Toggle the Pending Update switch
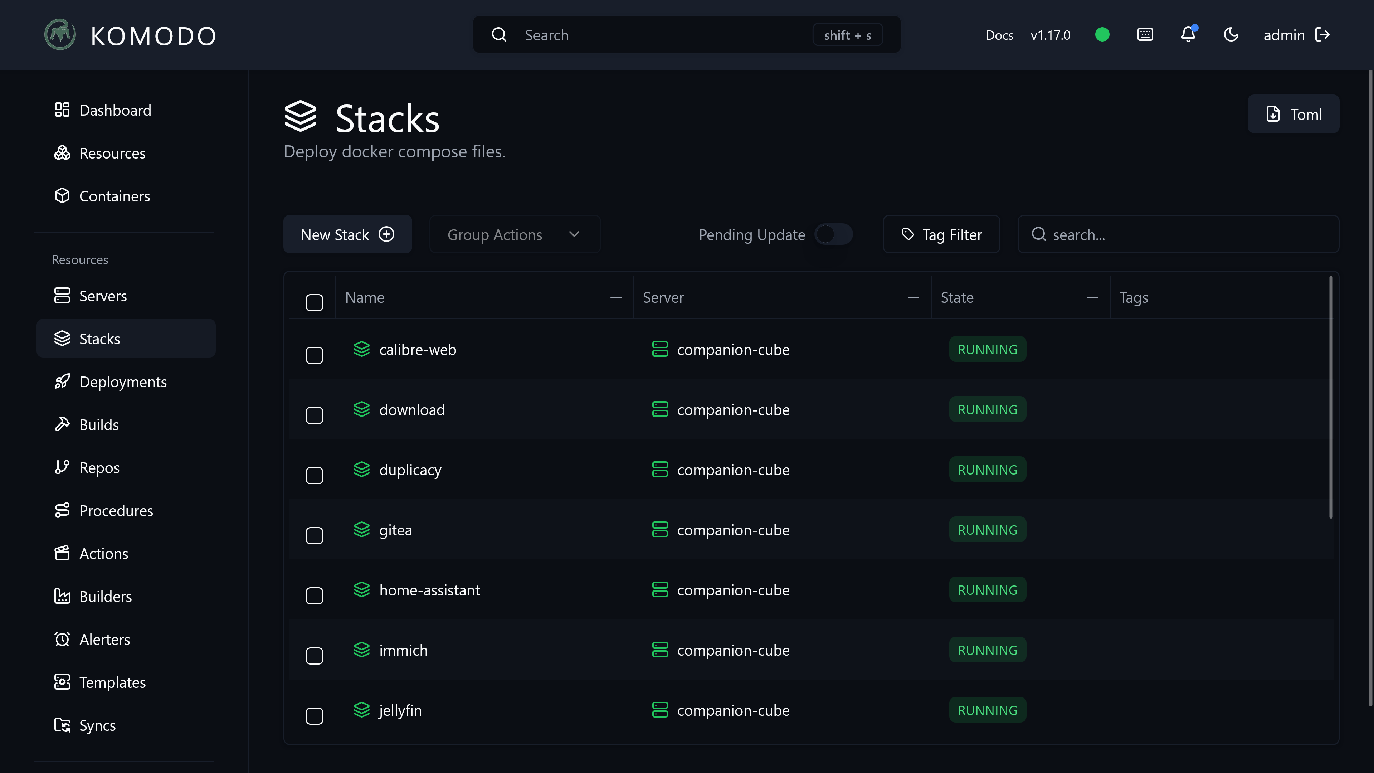 (x=834, y=234)
